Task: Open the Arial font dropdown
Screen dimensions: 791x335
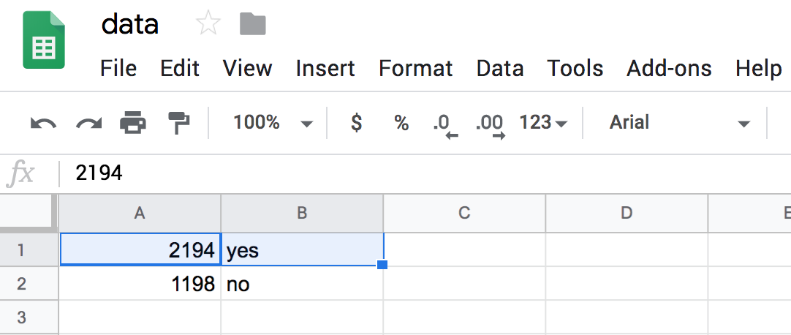Action: click(680, 123)
